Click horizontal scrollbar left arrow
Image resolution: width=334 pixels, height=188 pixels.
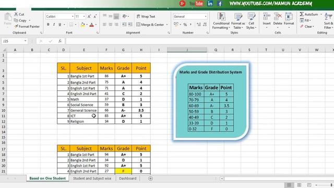[x=222, y=179]
